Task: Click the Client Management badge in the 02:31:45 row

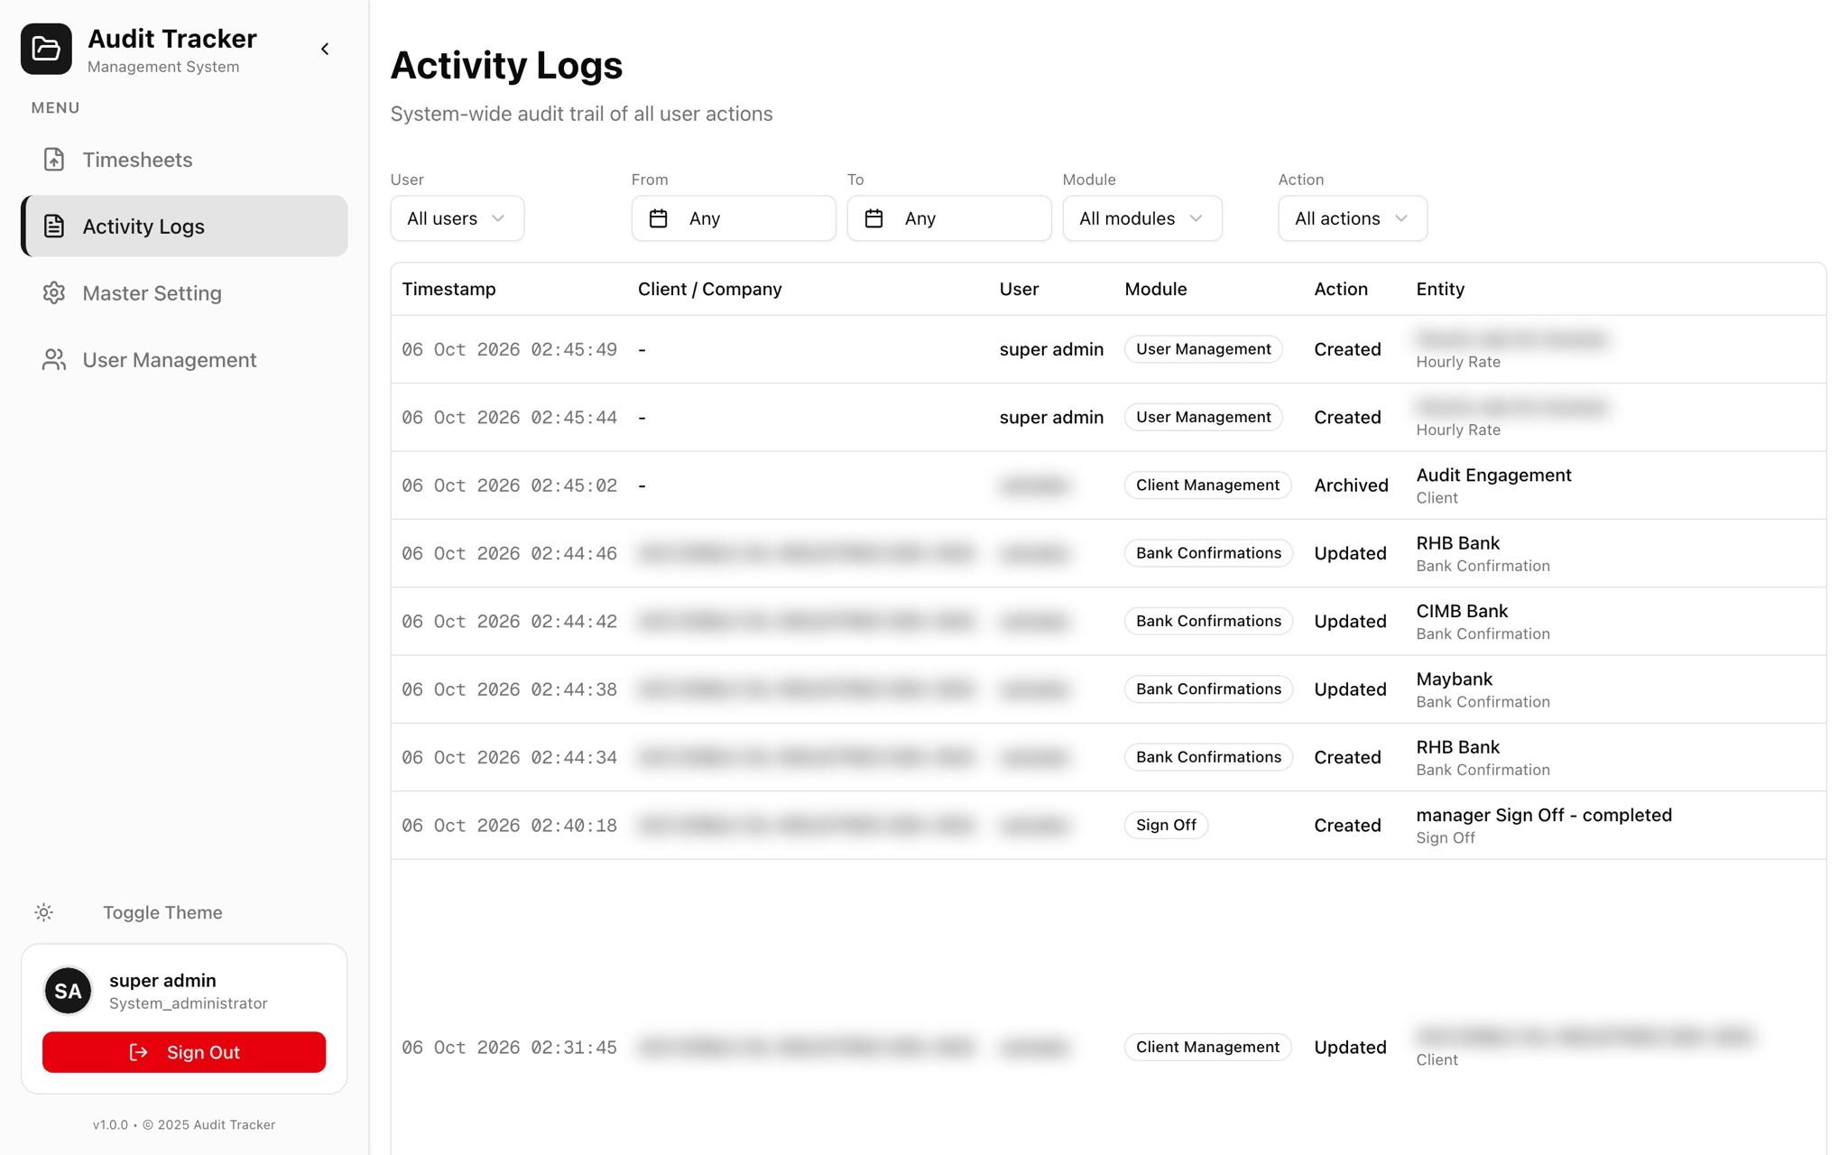Action: (1207, 1047)
